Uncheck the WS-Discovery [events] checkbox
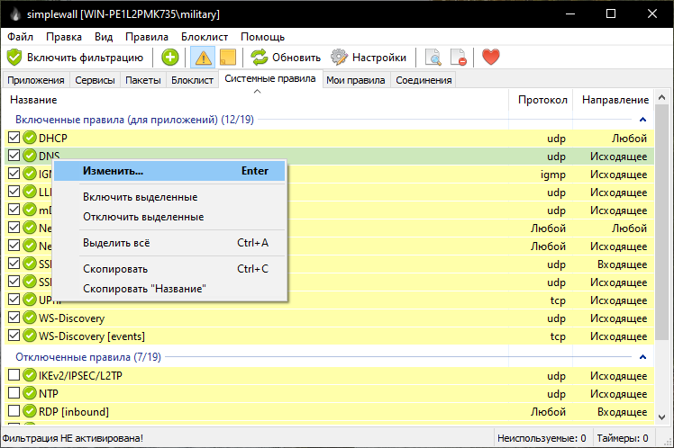The image size is (674, 448). (14, 336)
